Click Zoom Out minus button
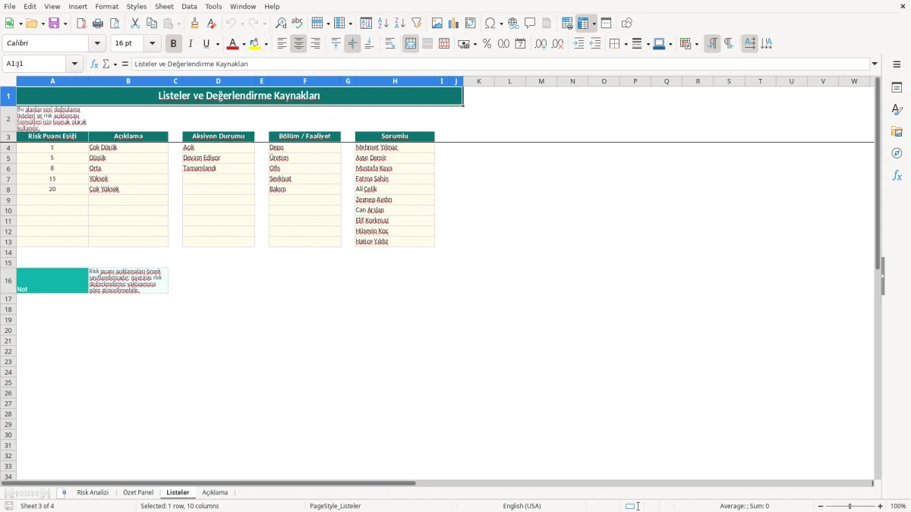The image size is (911, 512). point(821,506)
